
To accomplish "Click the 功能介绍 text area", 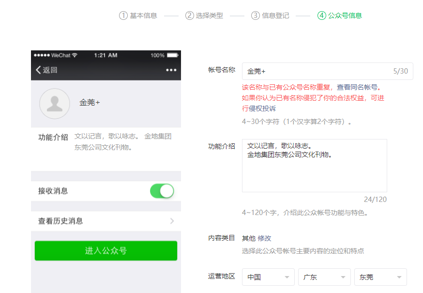I will point(315,166).
